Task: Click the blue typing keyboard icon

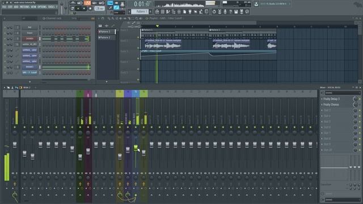Action: [110, 3]
